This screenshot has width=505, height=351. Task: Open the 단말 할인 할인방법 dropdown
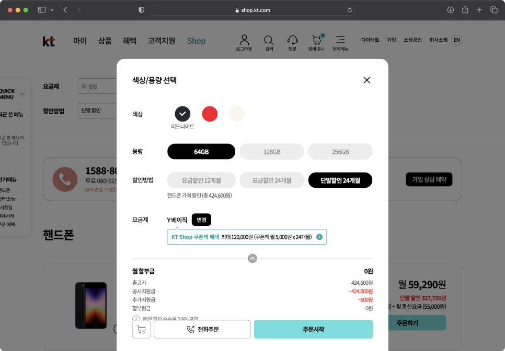(x=97, y=110)
